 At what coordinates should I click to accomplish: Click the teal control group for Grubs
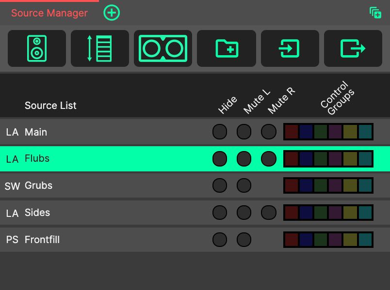coord(365,185)
